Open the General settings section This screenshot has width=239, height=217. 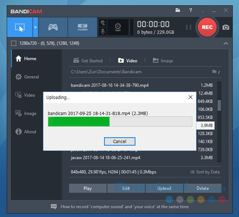27,77
